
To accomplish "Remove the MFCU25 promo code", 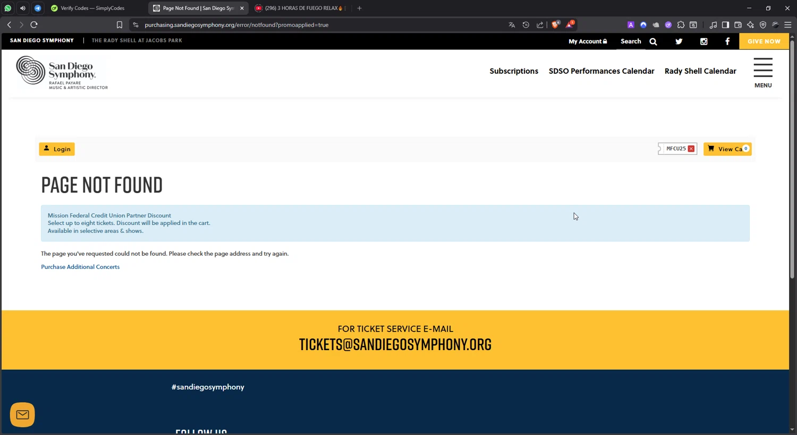I will pyautogui.click(x=691, y=149).
